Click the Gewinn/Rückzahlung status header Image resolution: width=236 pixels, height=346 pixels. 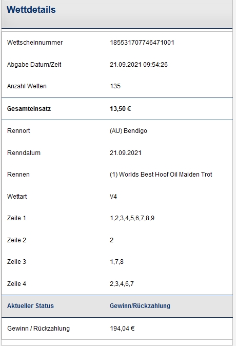pos(140,306)
